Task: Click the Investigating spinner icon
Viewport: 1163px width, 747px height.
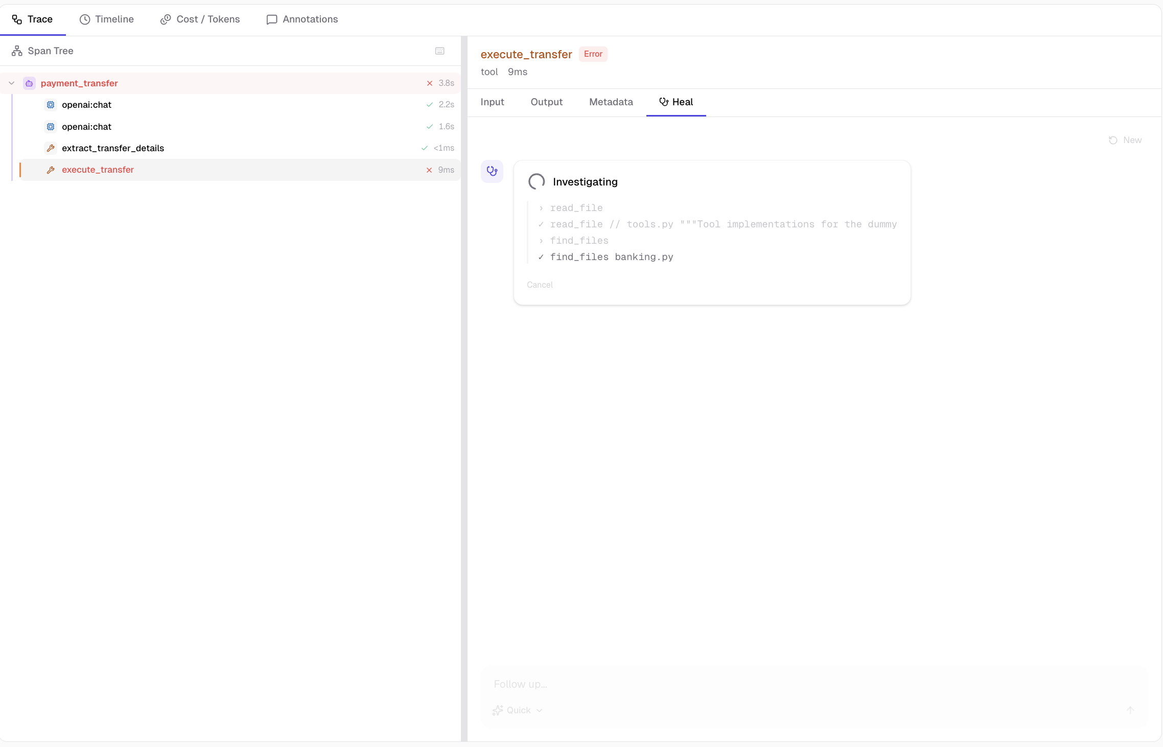Action: [x=536, y=181]
